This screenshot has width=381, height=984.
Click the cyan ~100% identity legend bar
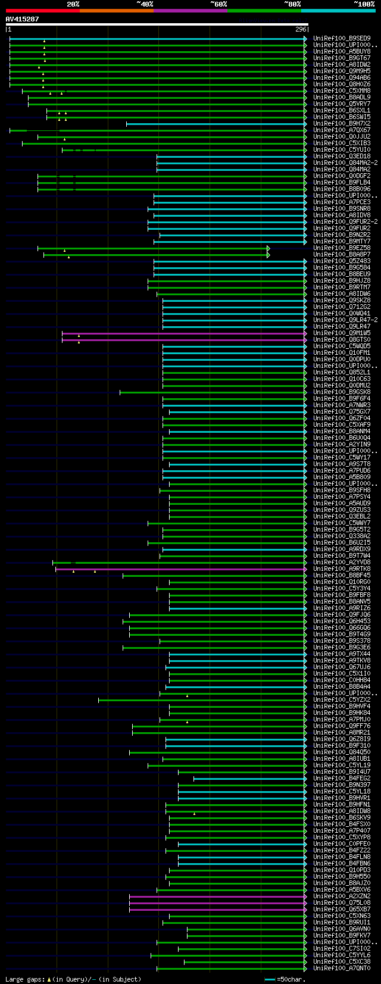tap(338, 10)
